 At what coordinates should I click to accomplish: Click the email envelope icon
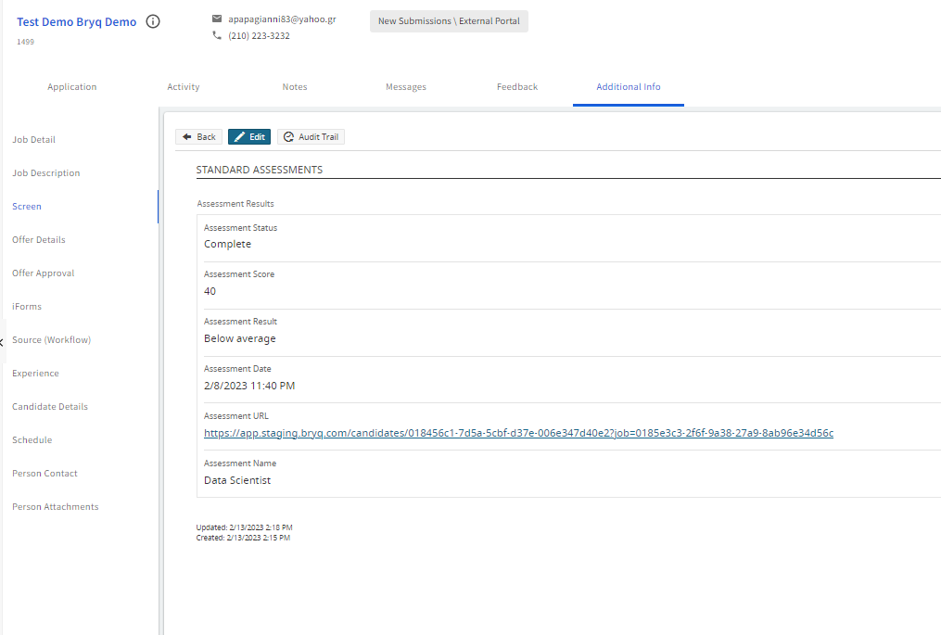[x=217, y=19]
